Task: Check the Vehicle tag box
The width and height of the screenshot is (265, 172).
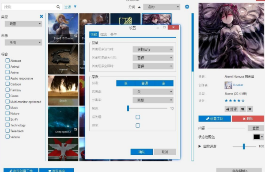Action: click(x=8, y=137)
